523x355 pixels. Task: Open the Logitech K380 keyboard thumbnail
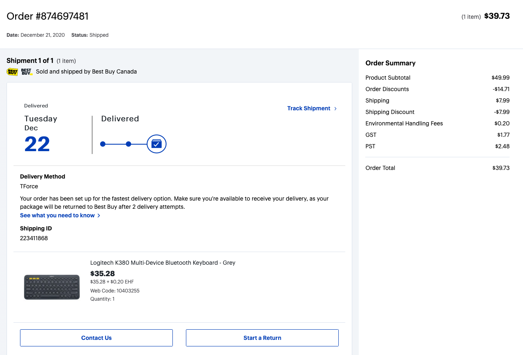tap(52, 287)
